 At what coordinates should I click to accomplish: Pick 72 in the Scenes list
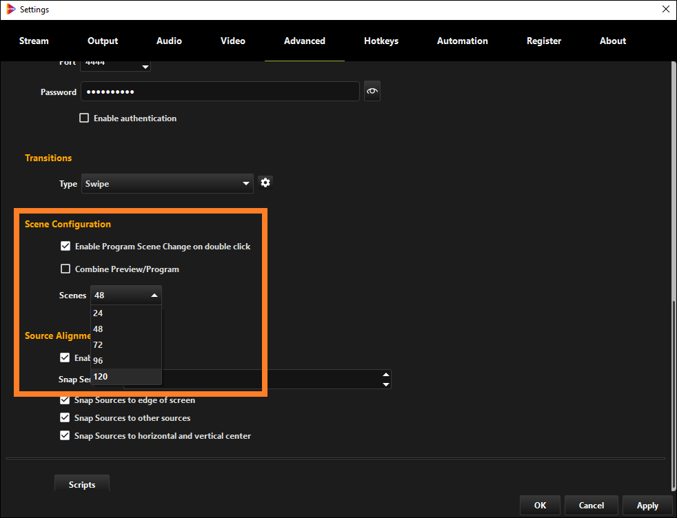click(126, 344)
